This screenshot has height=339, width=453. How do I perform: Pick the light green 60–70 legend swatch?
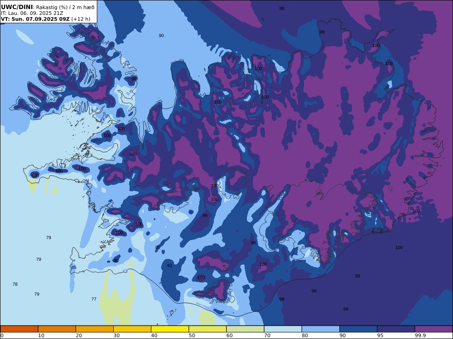245,329
